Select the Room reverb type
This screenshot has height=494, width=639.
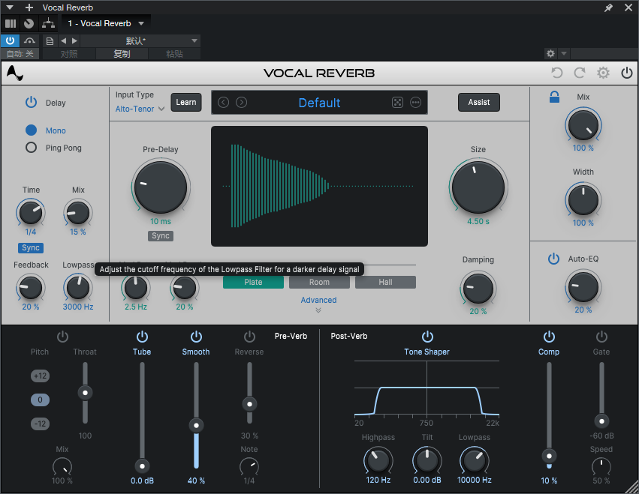click(x=320, y=282)
